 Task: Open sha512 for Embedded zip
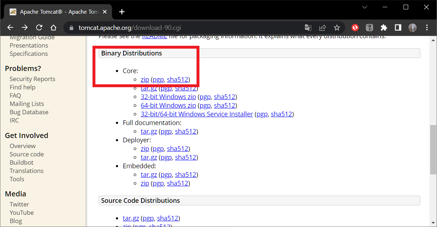178,183
